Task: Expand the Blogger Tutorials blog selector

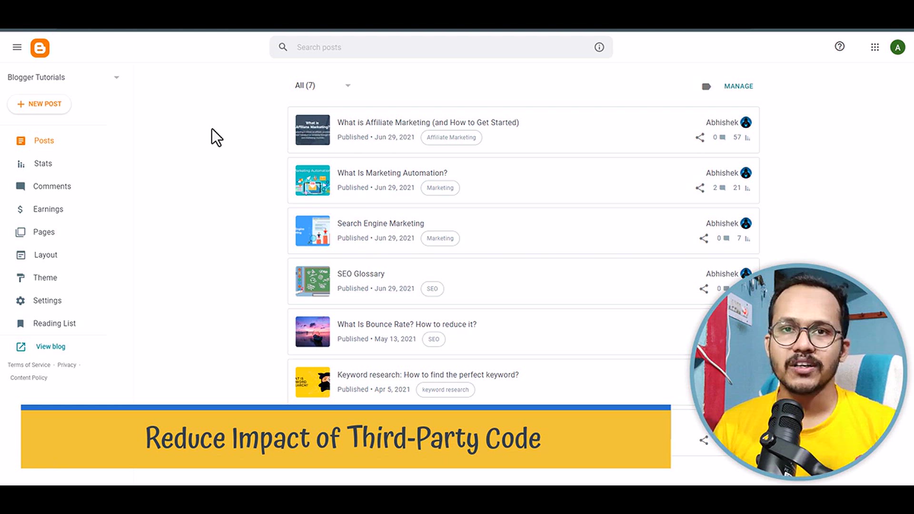Action: [117, 77]
